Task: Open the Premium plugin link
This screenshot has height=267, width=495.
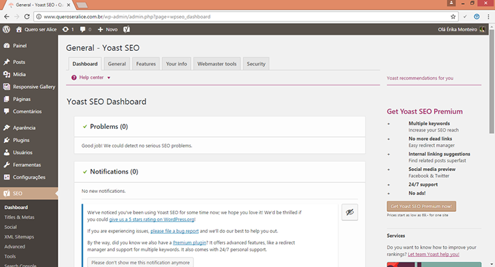Action: [189, 243]
